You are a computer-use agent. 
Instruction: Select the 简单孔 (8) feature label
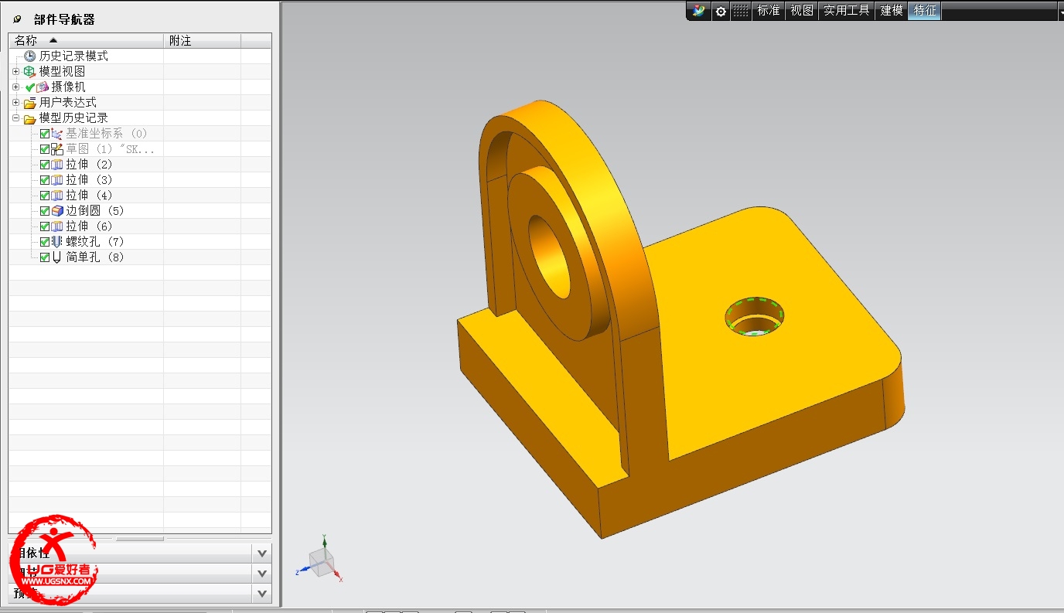coord(94,257)
